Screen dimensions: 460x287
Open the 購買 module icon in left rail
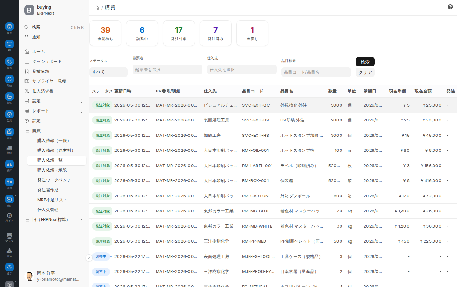[x=9, y=62]
